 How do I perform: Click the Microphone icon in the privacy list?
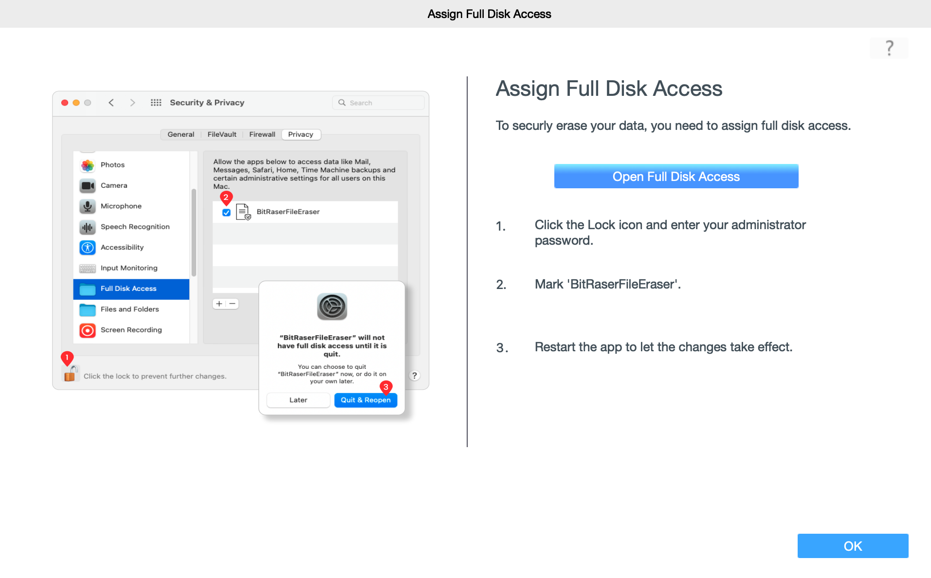[x=88, y=206]
